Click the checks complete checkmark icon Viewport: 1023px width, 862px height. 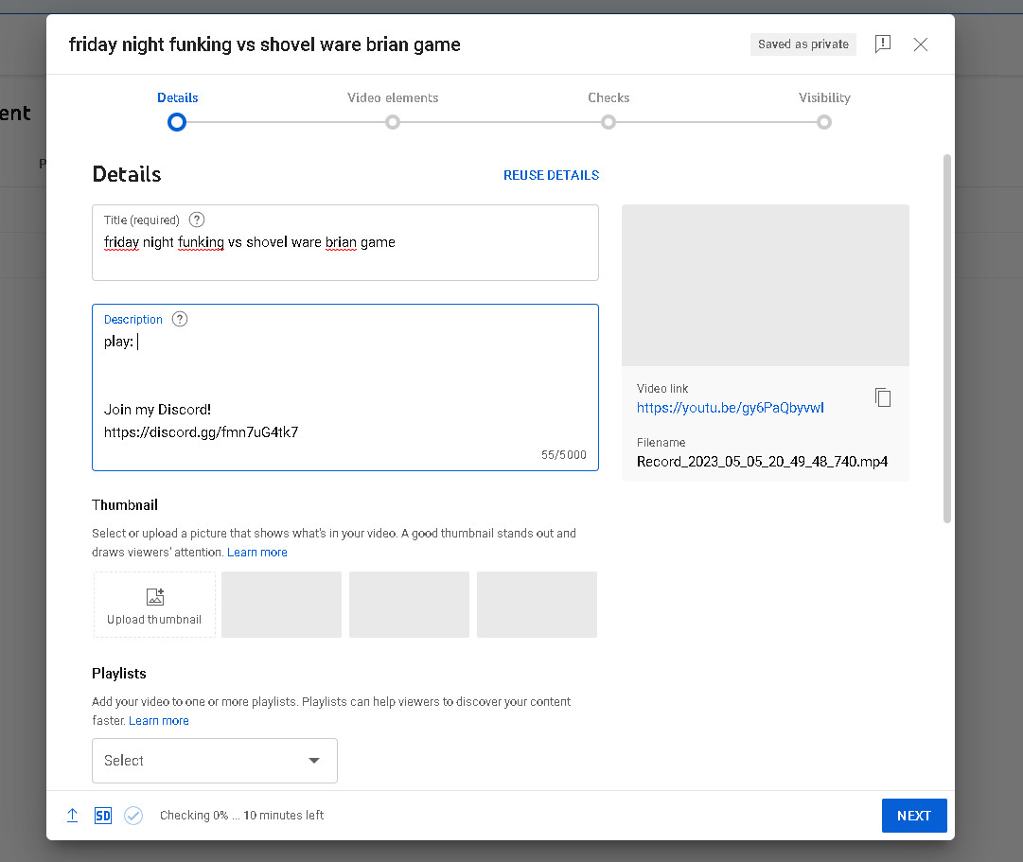(x=133, y=816)
